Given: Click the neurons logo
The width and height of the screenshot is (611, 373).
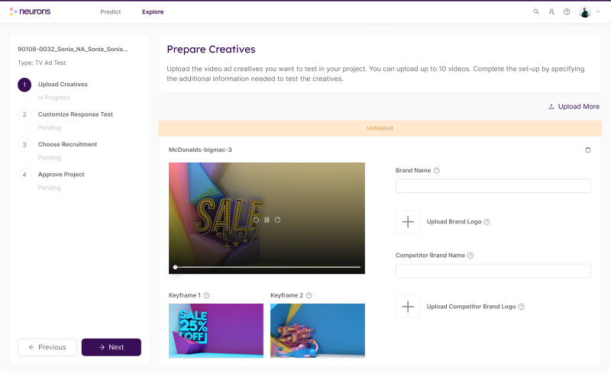Looking at the screenshot, I should pos(30,11).
